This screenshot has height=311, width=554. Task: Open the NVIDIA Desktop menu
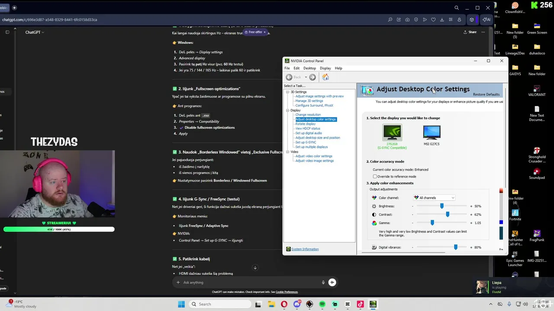pos(309,68)
